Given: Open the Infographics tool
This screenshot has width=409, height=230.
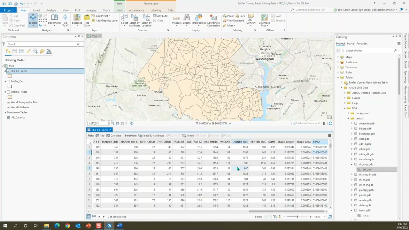Looking at the screenshot, I should coord(198,20).
